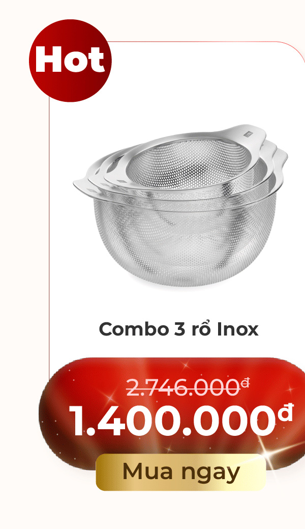The height and width of the screenshot is (529, 305).
Task: Select the stainless strainer product image
Action: (180, 205)
